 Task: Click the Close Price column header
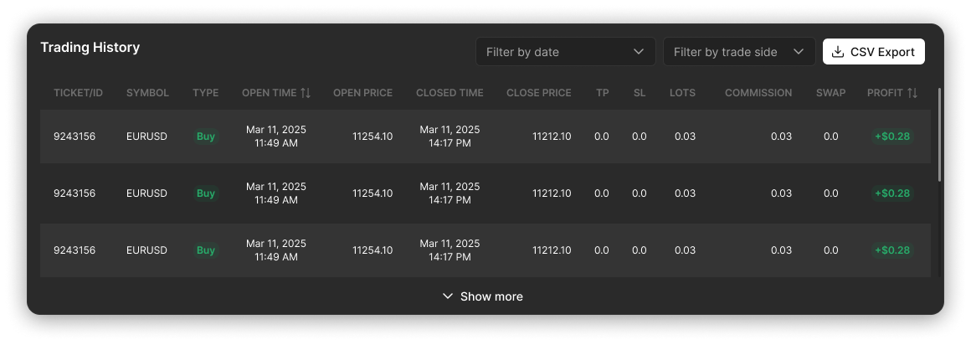(538, 93)
